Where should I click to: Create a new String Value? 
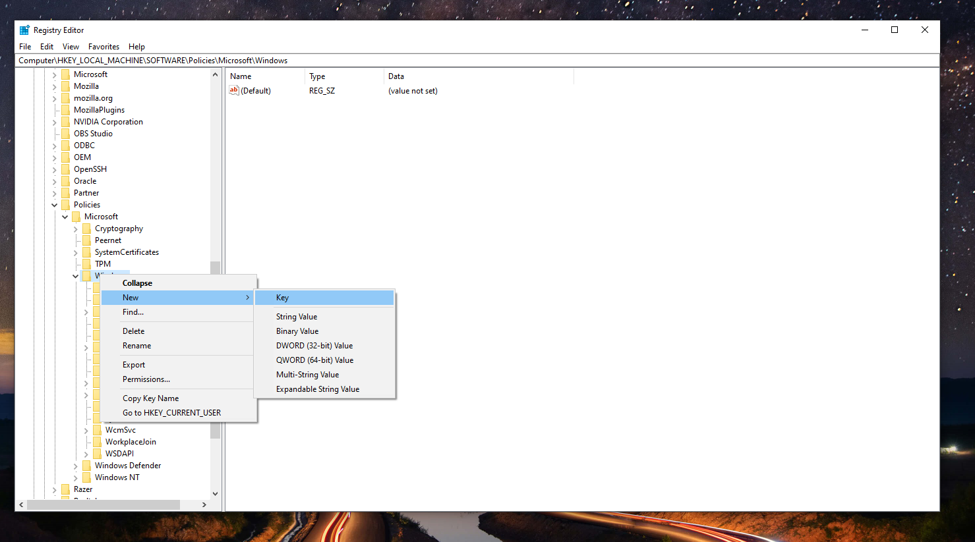point(325,317)
